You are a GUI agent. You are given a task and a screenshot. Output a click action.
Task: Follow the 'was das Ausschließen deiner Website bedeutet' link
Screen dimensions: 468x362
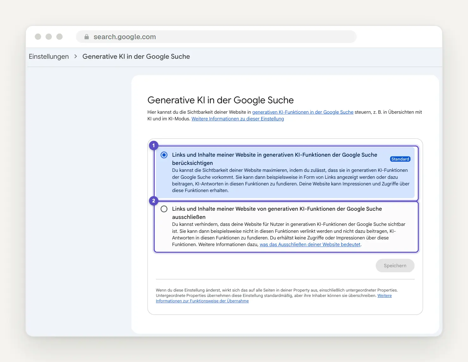pos(310,244)
